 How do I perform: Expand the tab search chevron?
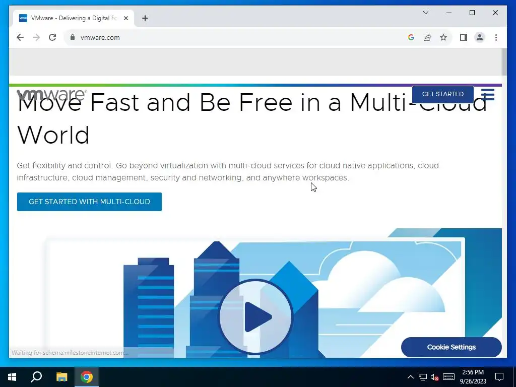point(425,13)
